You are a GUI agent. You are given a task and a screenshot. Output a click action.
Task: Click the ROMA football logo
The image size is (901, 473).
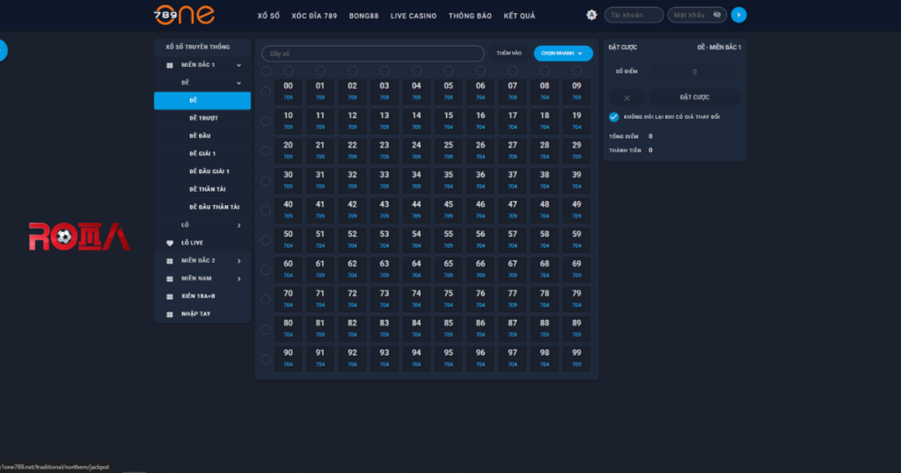[79, 236]
